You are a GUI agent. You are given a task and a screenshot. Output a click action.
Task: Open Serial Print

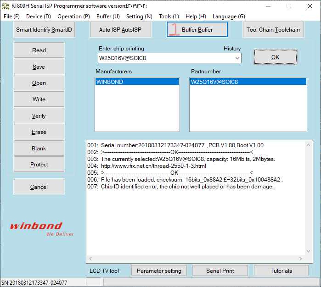220,270
